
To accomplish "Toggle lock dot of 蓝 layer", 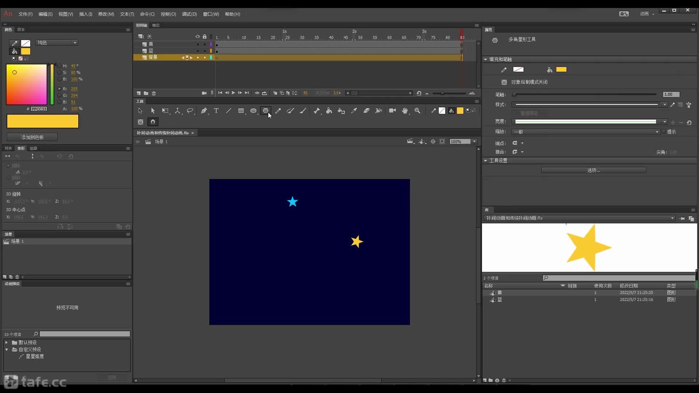I will pyautogui.click(x=205, y=51).
